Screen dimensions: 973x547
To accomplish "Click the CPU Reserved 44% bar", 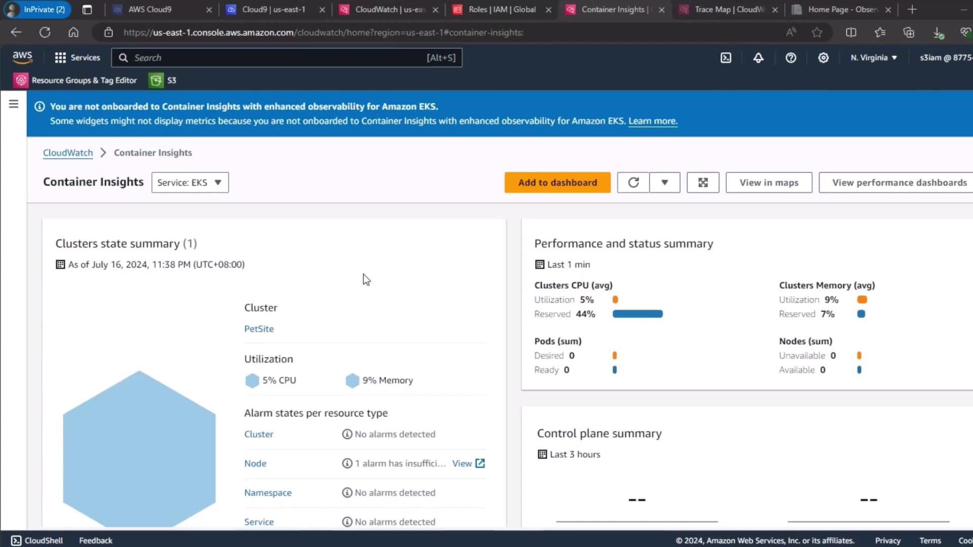I will pyautogui.click(x=638, y=314).
